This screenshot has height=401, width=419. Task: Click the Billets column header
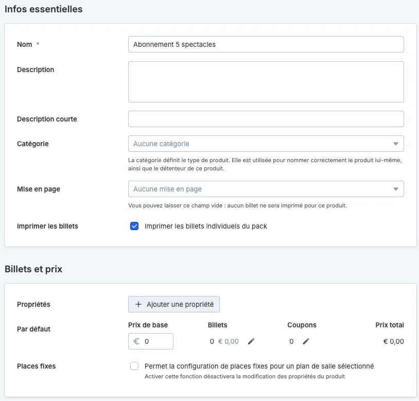pos(218,325)
